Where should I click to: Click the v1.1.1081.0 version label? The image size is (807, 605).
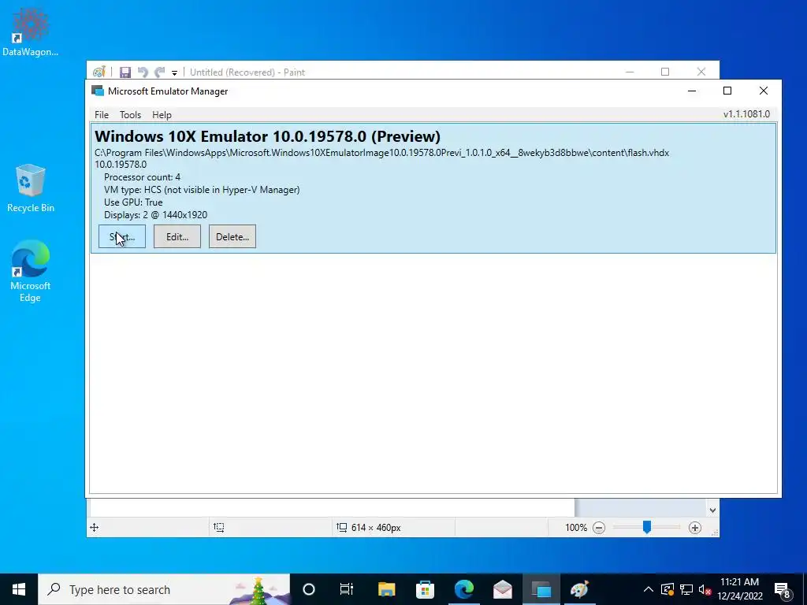pos(746,114)
